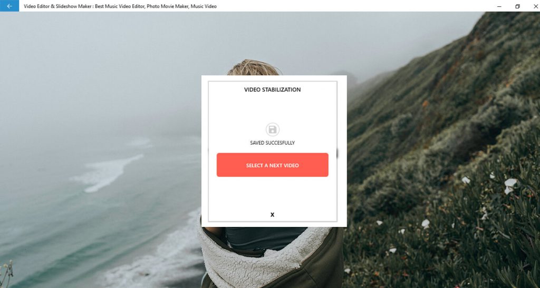The image size is (540, 288).
Task: Select a next video to stabilize
Action: [x=273, y=165]
